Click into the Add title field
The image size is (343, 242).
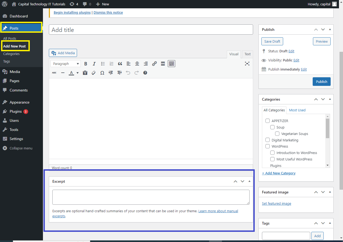[151, 30]
